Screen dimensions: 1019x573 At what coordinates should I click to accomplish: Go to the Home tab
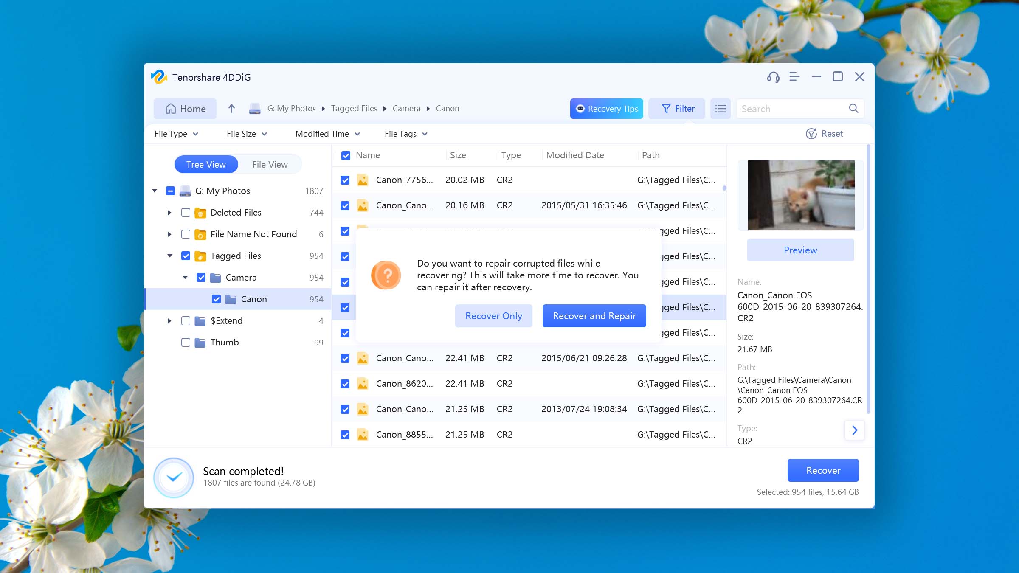(x=185, y=109)
